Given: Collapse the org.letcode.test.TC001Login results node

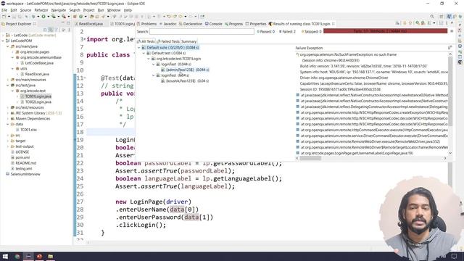Looking at the screenshot, I should 149,59.
